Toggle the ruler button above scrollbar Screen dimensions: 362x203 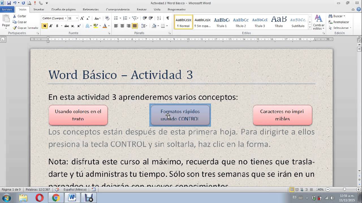pyautogui.click(x=359, y=40)
